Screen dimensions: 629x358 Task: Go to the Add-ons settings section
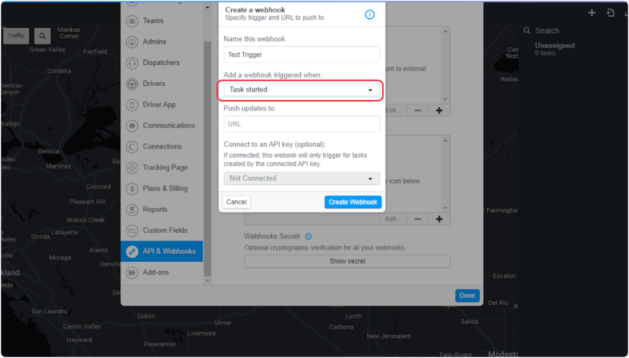pyautogui.click(x=155, y=272)
